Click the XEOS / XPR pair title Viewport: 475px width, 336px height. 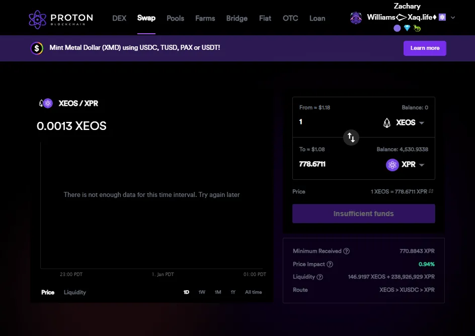[78, 103]
